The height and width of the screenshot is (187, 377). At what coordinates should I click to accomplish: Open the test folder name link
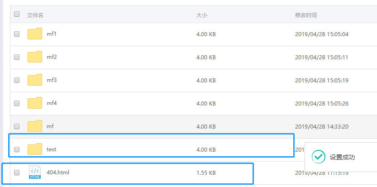pyautogui.click(x=52, y=149)
